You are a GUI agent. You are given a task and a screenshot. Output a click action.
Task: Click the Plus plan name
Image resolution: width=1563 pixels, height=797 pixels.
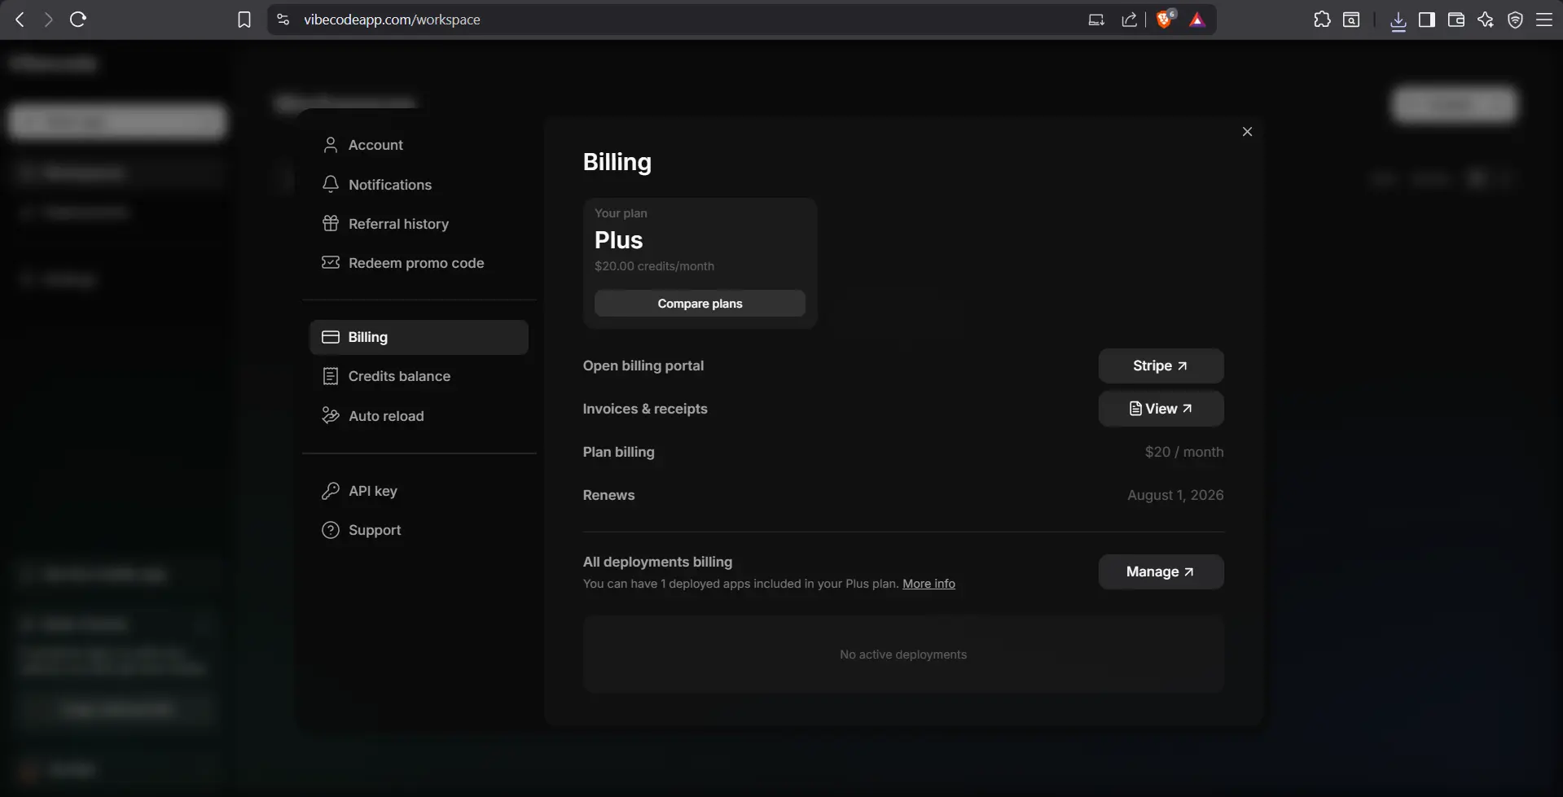point(618,240)
